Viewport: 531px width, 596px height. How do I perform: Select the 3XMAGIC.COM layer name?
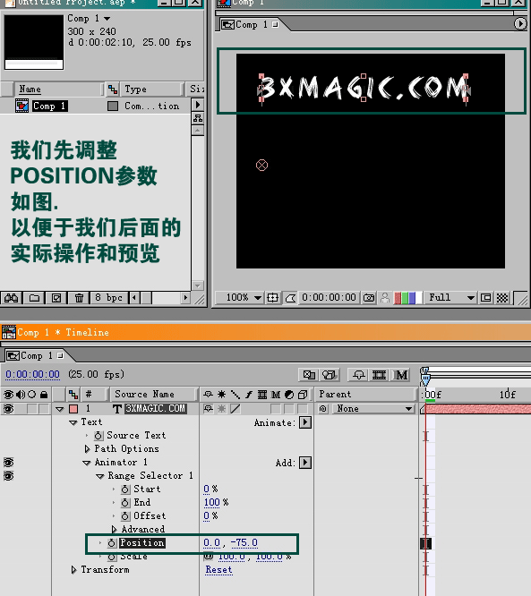(x=155, y=409)
